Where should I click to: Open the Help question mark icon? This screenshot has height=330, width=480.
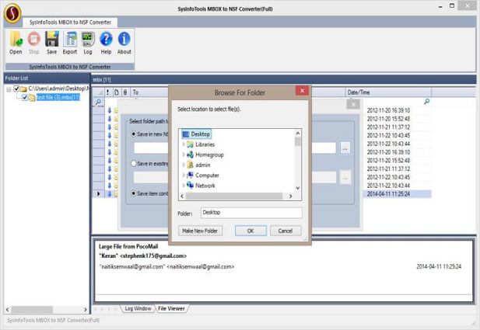tap(106, 43)
